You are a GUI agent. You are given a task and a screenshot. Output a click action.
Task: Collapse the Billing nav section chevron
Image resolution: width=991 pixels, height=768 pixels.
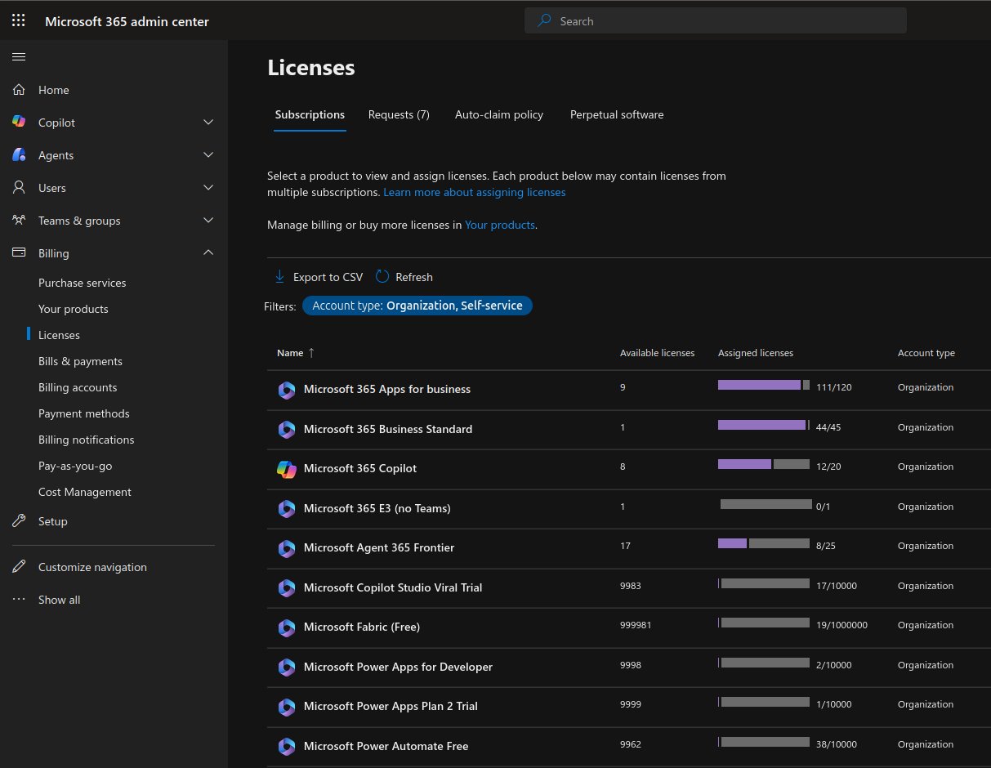point(208,252)
